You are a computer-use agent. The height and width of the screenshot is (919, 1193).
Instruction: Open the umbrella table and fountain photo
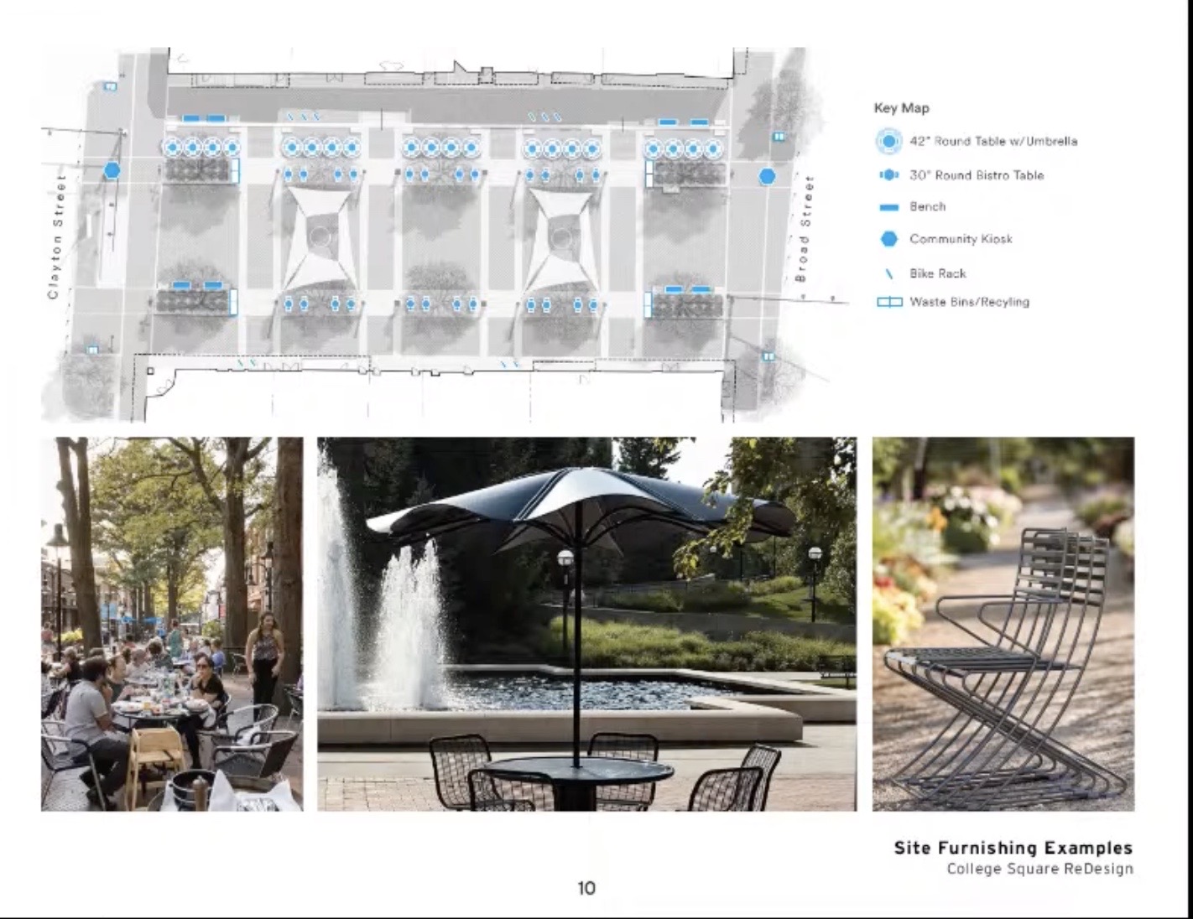(x=587, y=624)
